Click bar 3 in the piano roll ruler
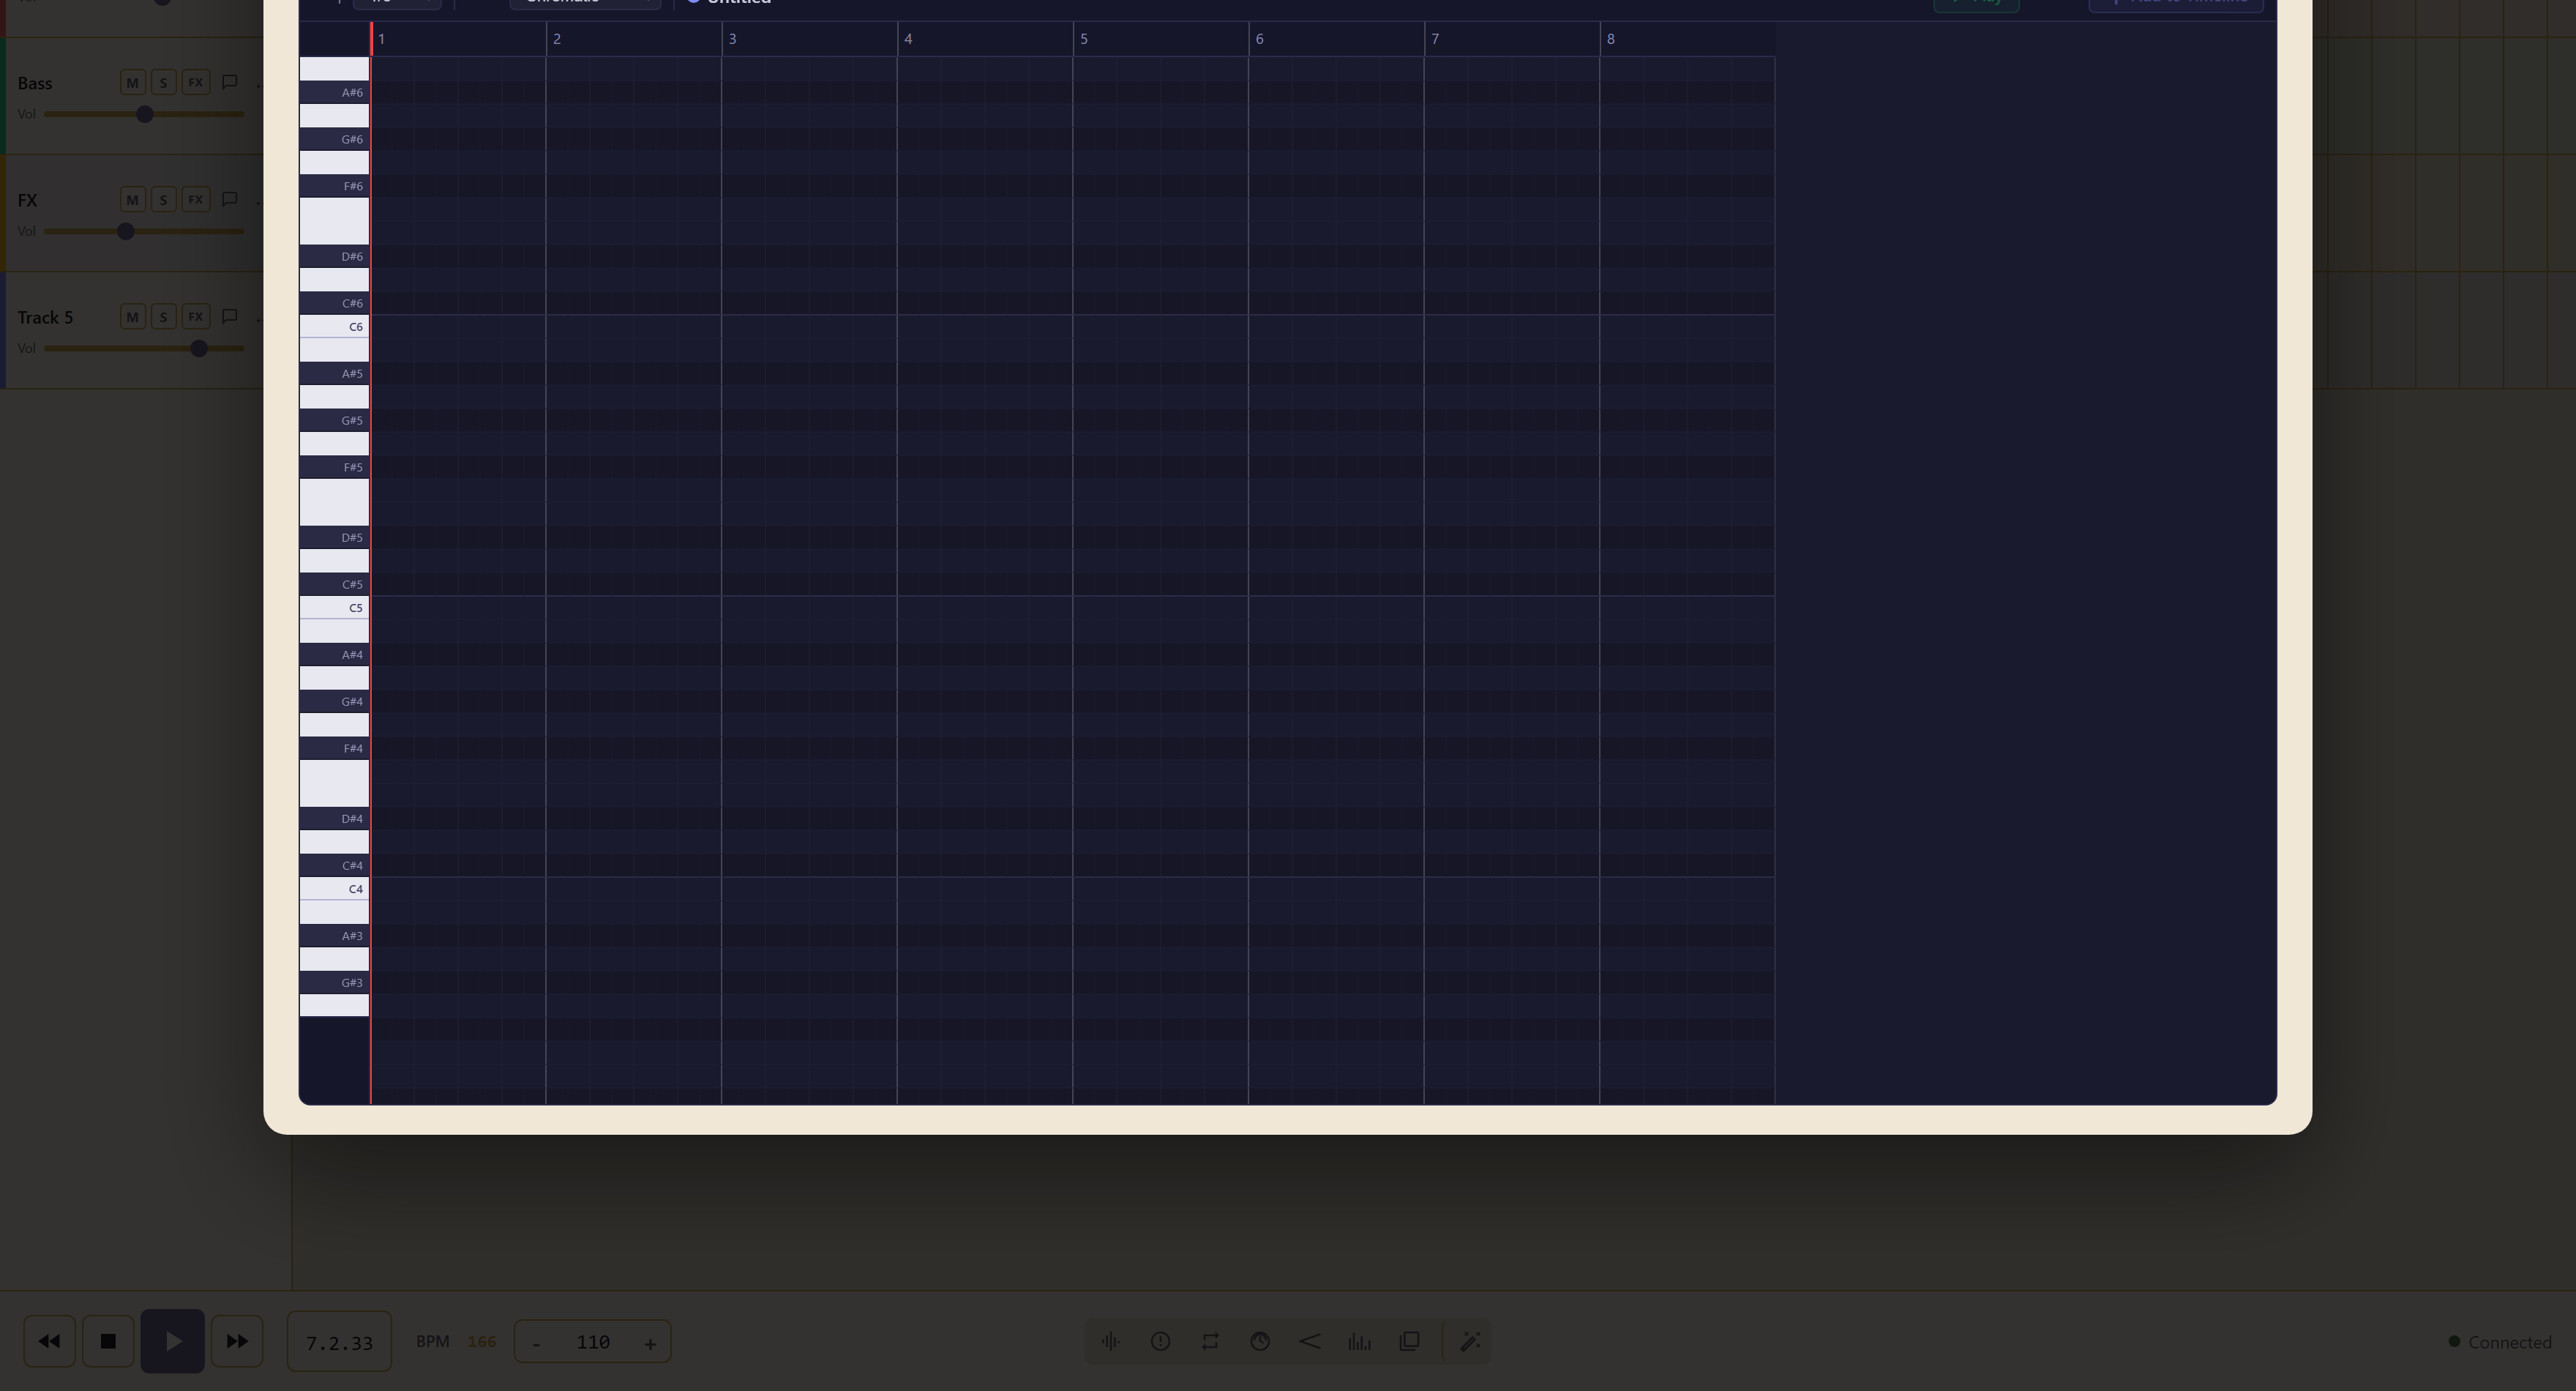 pyautogui.click(x=809, y=39)
